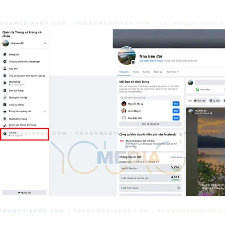The image size is (225, 225).
Task: Close the free business tools card
Action: click(x=181, y=135)
